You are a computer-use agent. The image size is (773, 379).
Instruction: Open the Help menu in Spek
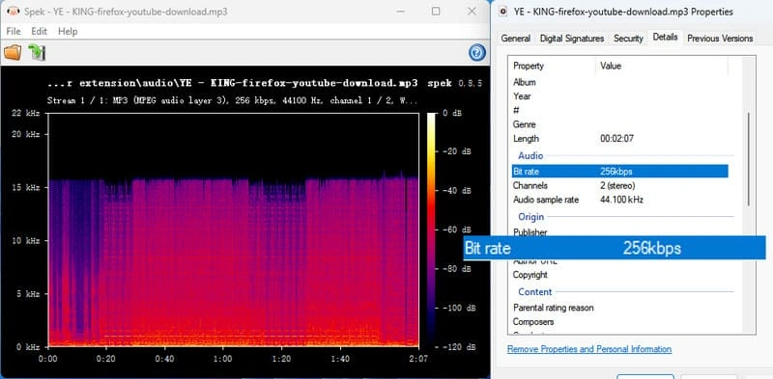(68, 31)
